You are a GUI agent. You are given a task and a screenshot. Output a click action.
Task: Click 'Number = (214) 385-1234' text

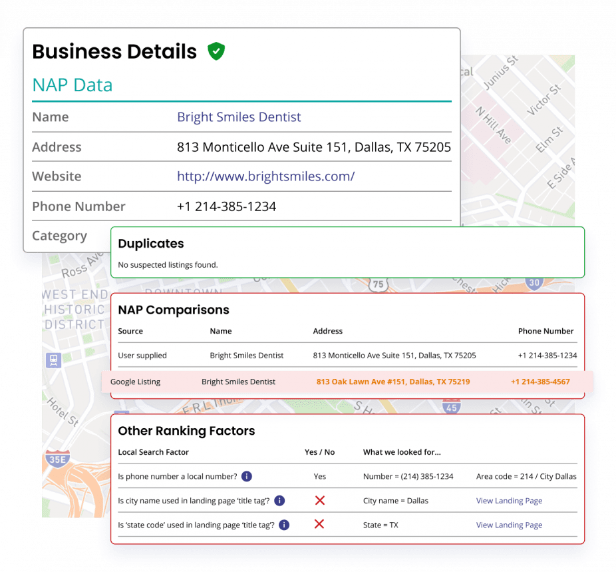408,477
